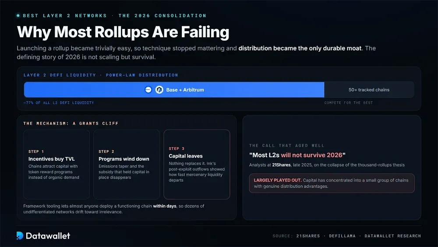Click the teal dot before BEST LAYER 2 NETWORKS
The image size is (438, 247).
(18, 16)
